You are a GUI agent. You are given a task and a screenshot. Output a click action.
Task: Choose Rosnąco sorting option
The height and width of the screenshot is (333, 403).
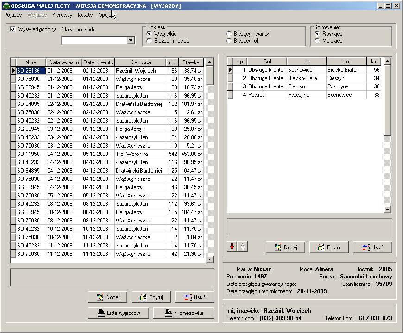coord(317,34)
